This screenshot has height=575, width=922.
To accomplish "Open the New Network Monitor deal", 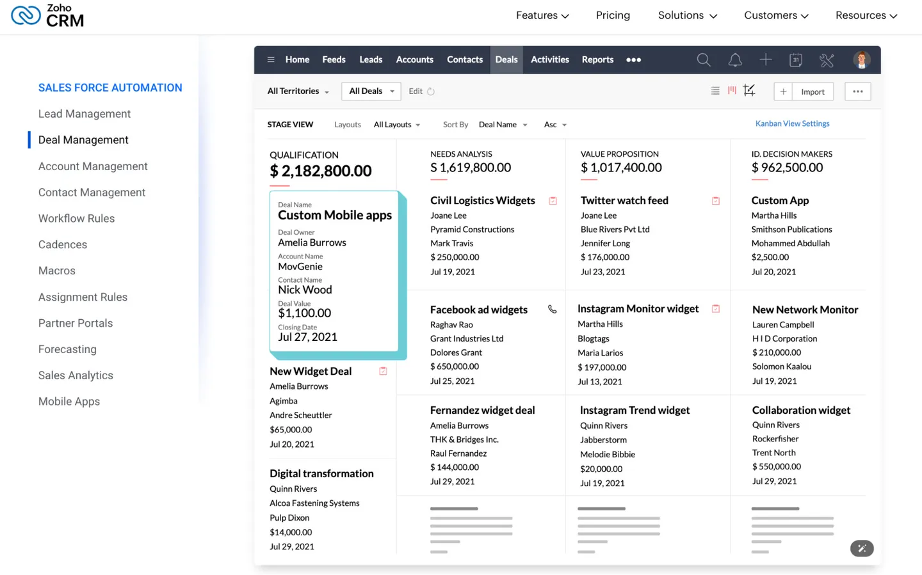I will point(805,310).
